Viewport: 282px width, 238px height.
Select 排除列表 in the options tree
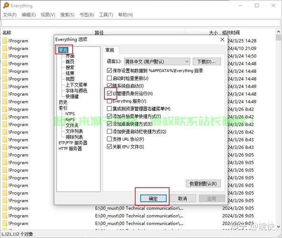point(74,137)
